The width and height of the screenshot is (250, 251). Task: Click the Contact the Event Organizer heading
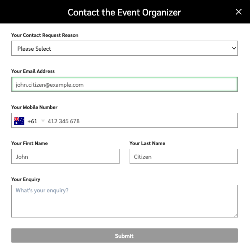click(x=124, y=13)
